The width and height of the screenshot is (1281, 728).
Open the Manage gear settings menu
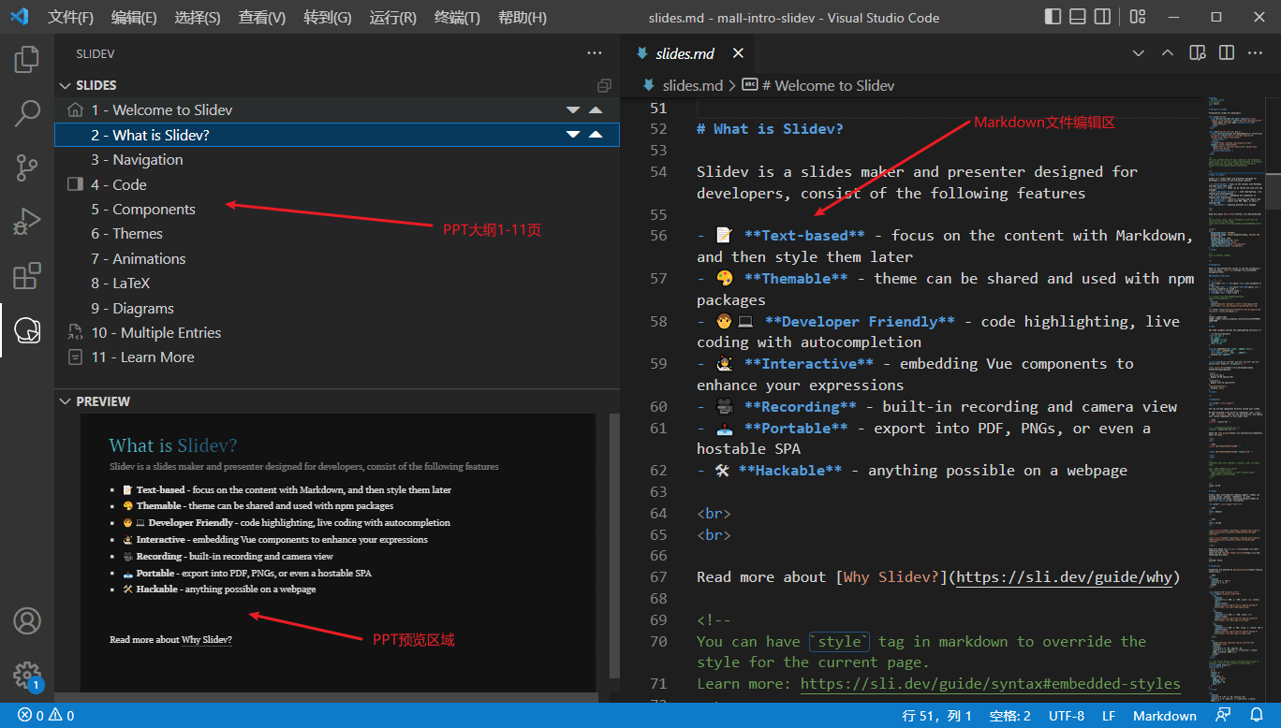(x=27, y=675)
